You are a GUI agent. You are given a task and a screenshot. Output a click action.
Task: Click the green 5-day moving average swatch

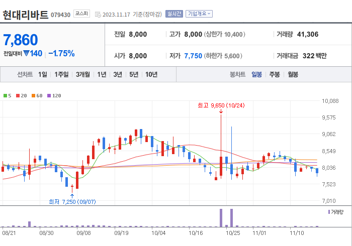(x=5, y=96)
